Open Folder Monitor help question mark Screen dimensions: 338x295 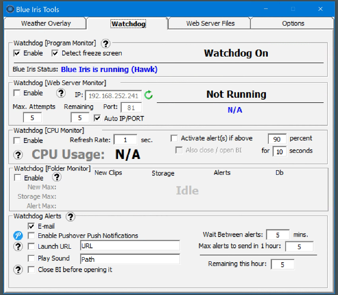click(57, 177)
